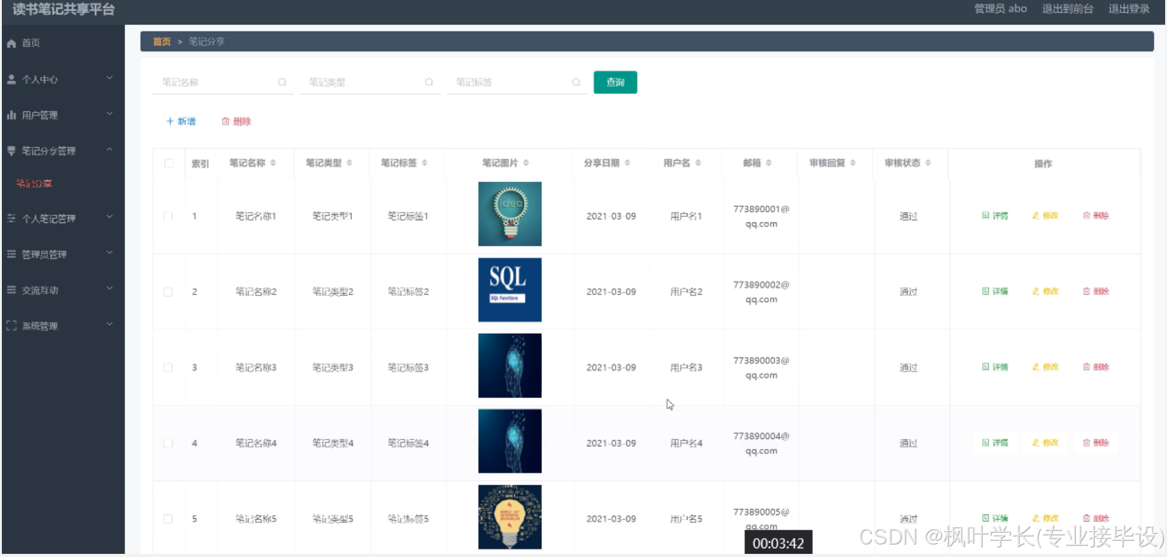Sort by 笔记名称 column arrows

(x=273, y=163)
